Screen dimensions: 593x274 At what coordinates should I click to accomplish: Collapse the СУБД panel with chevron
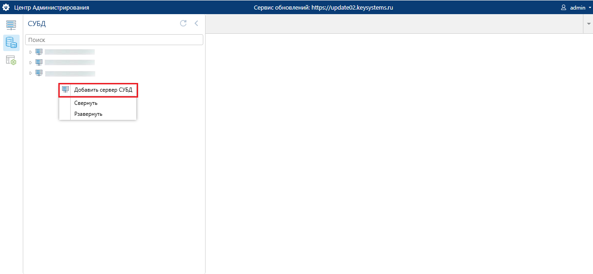click(196, 23)
